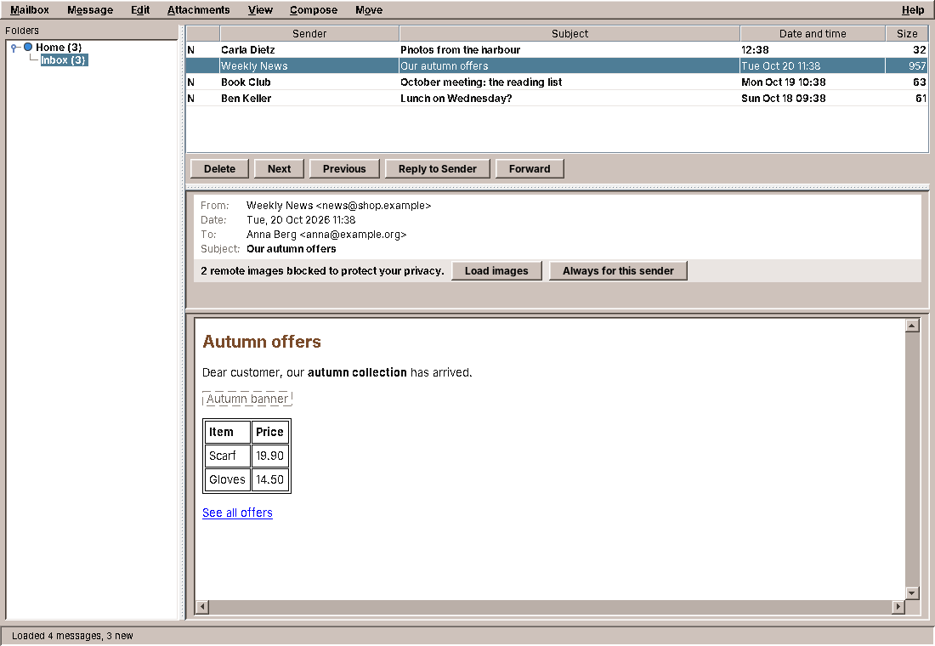Click status bar 'Loaded 4 messages, 3 new'
The height and width of the screenshot is (646, 935).
(x=72, y=636)
